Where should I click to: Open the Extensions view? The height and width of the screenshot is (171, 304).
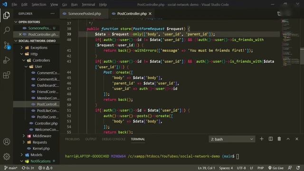click(x=6, y=75)
